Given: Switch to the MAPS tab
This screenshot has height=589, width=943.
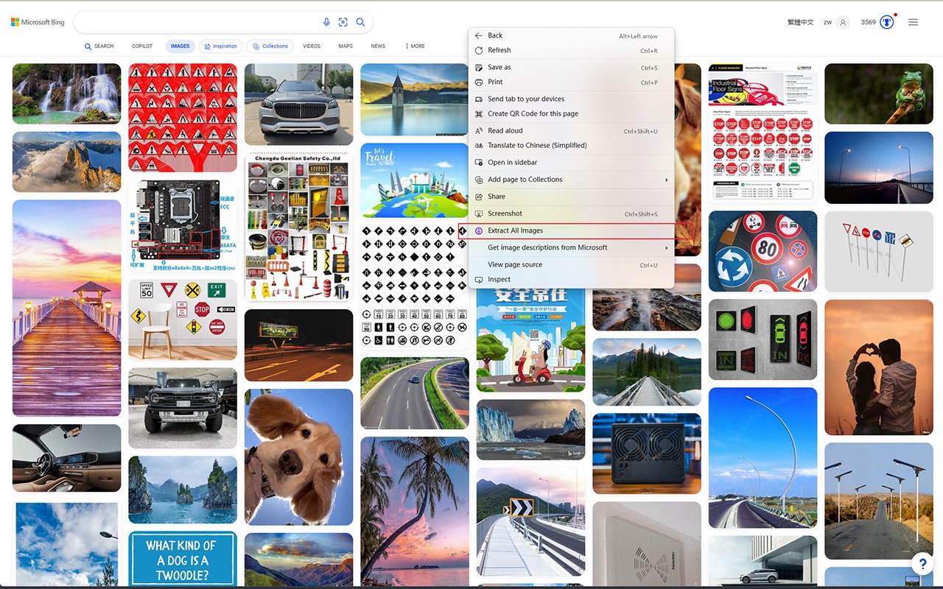Looking at the screenshot, I should coord(346,46).
